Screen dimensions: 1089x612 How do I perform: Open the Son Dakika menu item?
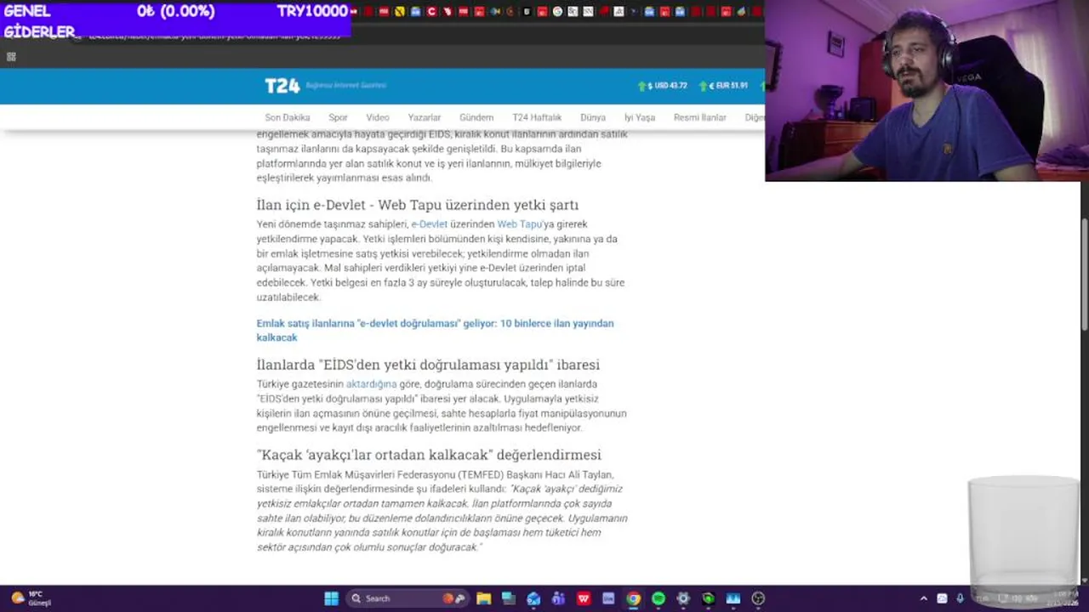pyautogui.click(x=288, y=117)
